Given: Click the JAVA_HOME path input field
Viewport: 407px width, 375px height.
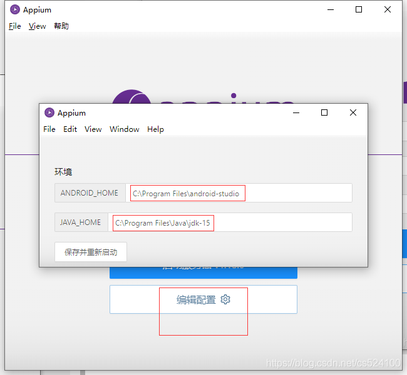Looking at the screenshot, I should [x=230, y=222].
